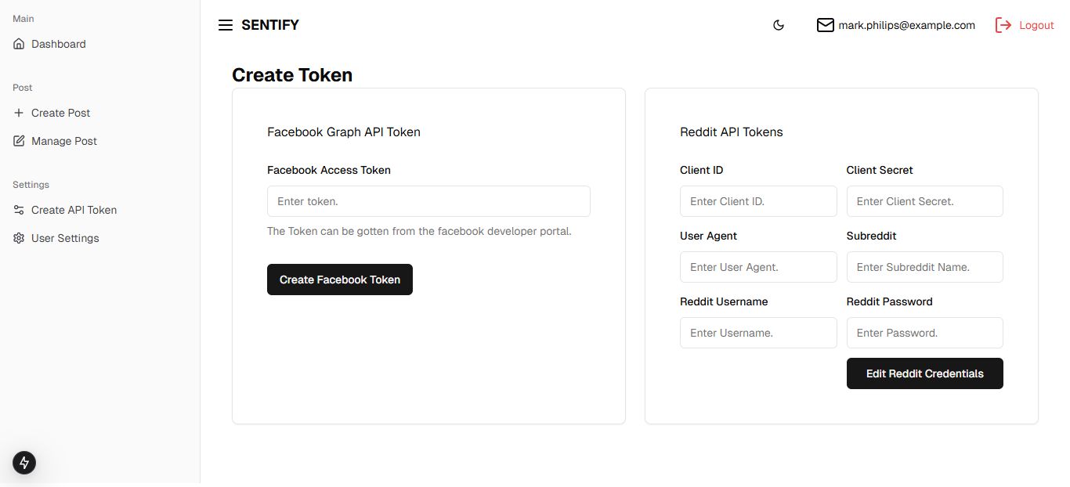This screenshot has height=487, width=1070.
Task: Click the Logout link
Action: click(1036, 25)
